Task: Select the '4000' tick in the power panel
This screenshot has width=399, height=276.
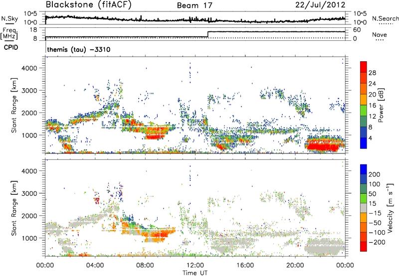Action: point(29,68)
